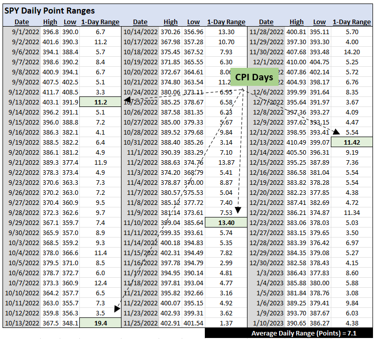Viewport: 374px width, 339px height.
Task: Click date cell 10/13/2022
Action: point(22,323)
